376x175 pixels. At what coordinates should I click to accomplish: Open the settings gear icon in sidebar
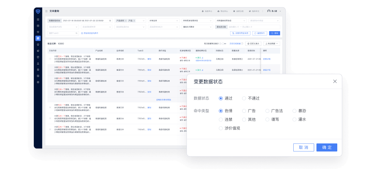pyautogui.click(x=38, y=82)
